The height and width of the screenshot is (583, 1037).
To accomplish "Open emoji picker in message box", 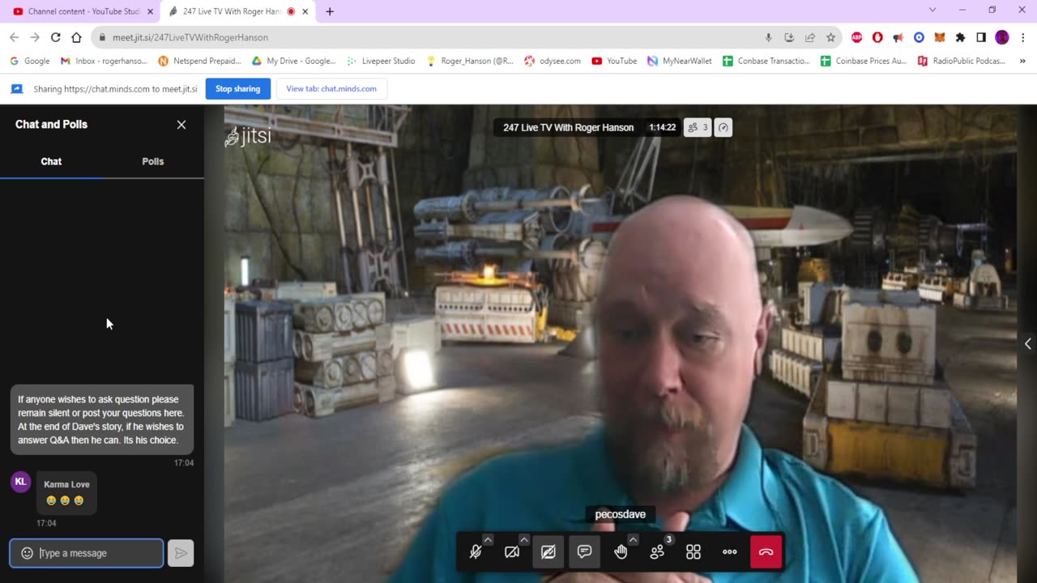I will [x=27, y=553].
